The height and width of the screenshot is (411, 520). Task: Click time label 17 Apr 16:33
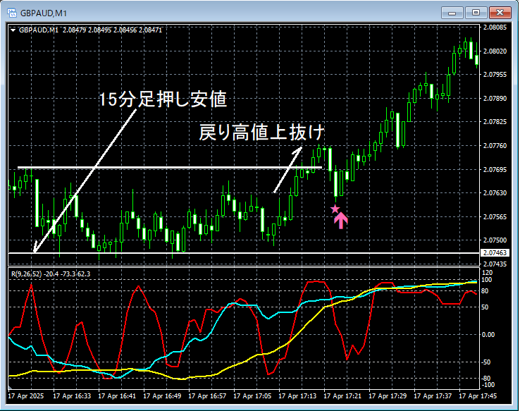[72, 396]
